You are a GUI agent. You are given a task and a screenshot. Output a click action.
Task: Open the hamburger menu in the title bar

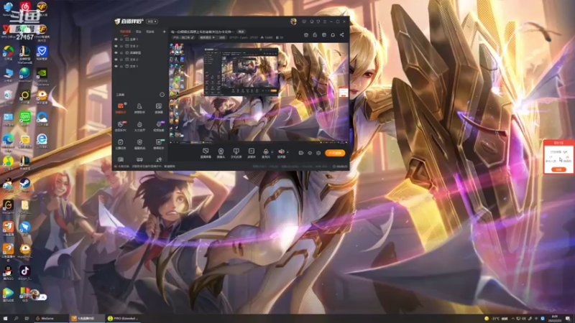coord(325,22)
